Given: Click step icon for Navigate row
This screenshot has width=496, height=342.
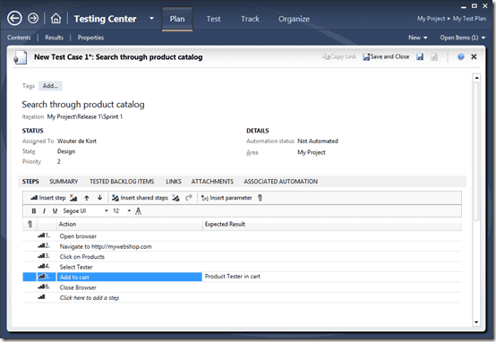Looking at the screenshot, I should click(41, 245).
